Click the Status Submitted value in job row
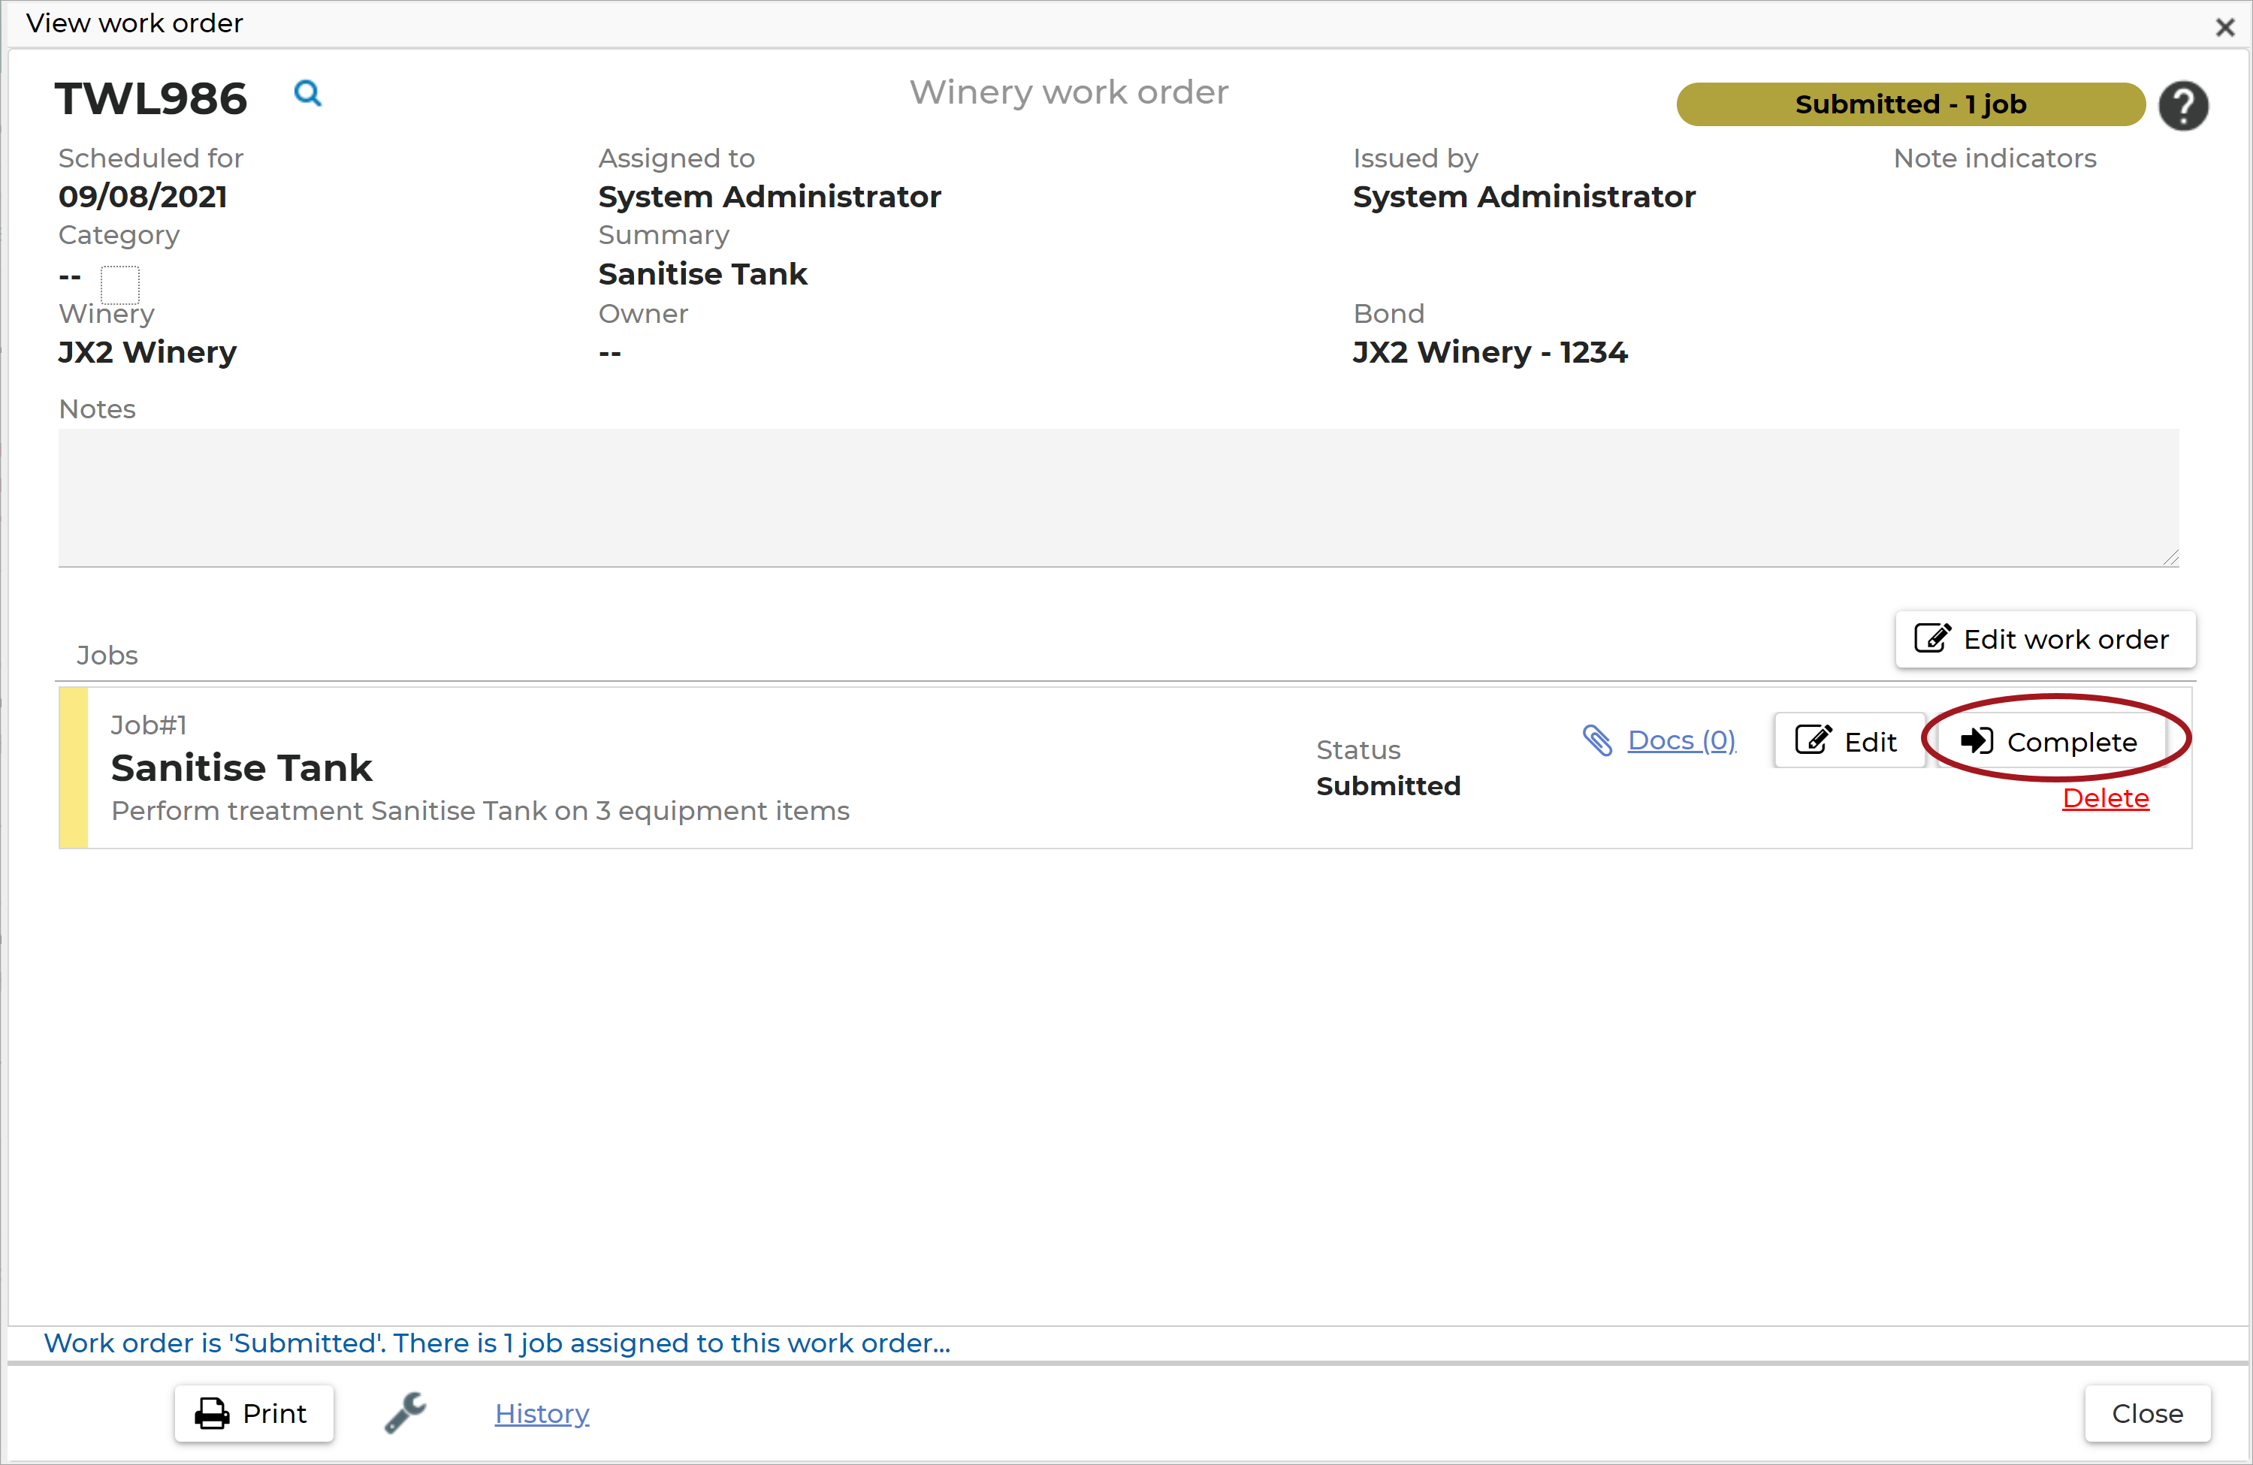This screenshot has height=1465, width=2253. coord(1389,785)
